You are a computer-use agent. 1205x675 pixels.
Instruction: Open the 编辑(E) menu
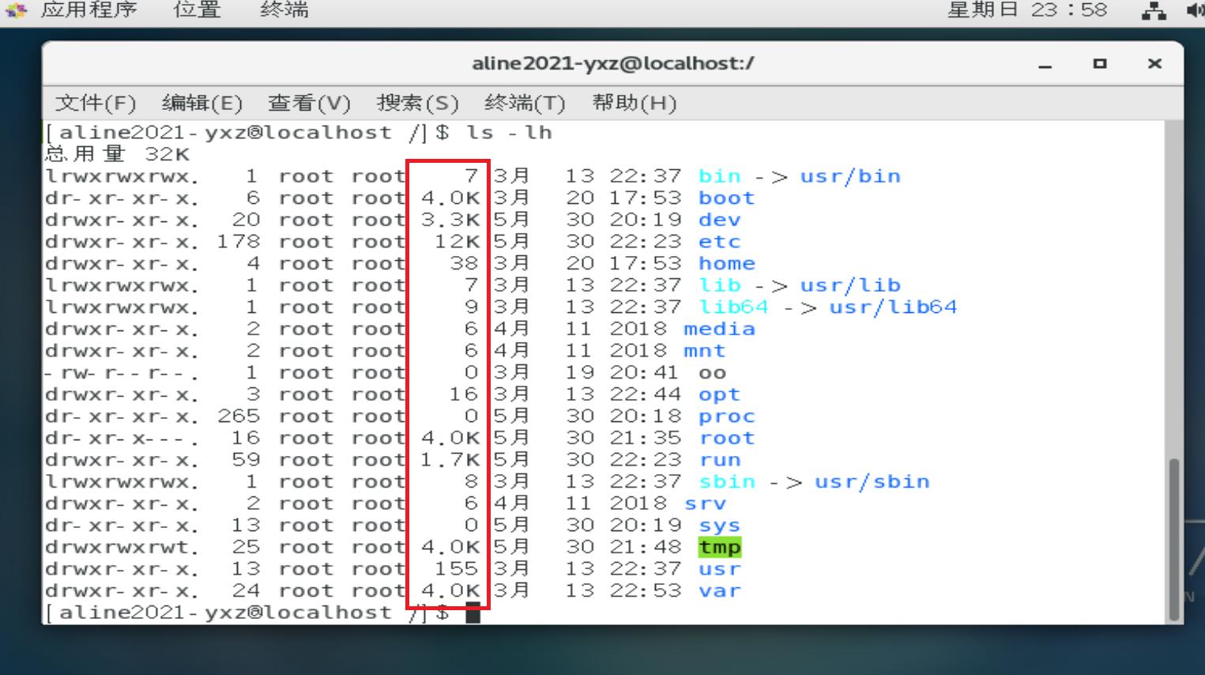(201, 103)
